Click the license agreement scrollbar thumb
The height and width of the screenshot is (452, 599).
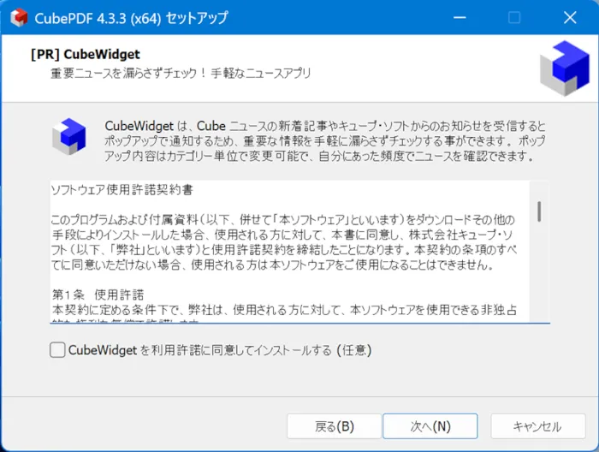[x=539, y=211]
